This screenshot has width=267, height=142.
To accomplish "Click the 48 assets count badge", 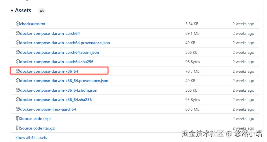I will click(x=42, y=11).
